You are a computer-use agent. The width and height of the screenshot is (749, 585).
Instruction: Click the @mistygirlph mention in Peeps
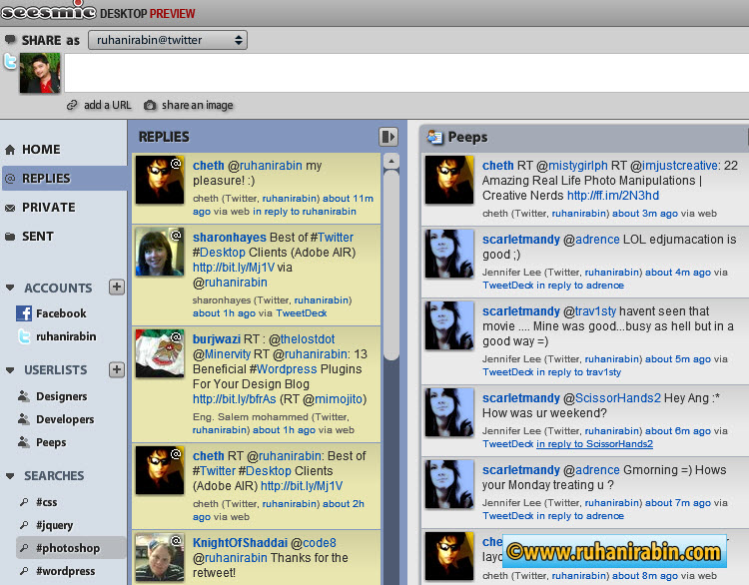point(572,166)
